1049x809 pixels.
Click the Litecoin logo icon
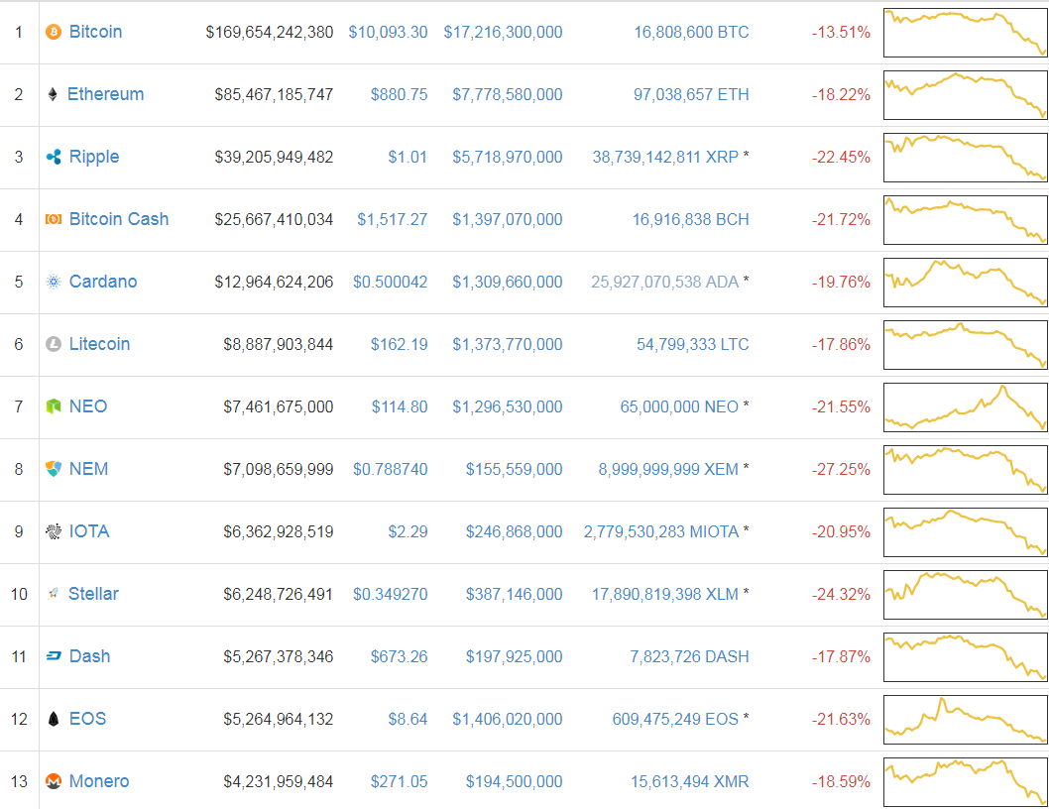[54, 344]
